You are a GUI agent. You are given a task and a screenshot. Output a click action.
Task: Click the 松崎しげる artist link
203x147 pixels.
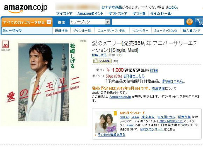99,55
